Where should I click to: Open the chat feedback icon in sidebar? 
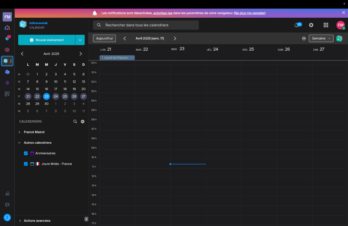click(x=7, y=205)
